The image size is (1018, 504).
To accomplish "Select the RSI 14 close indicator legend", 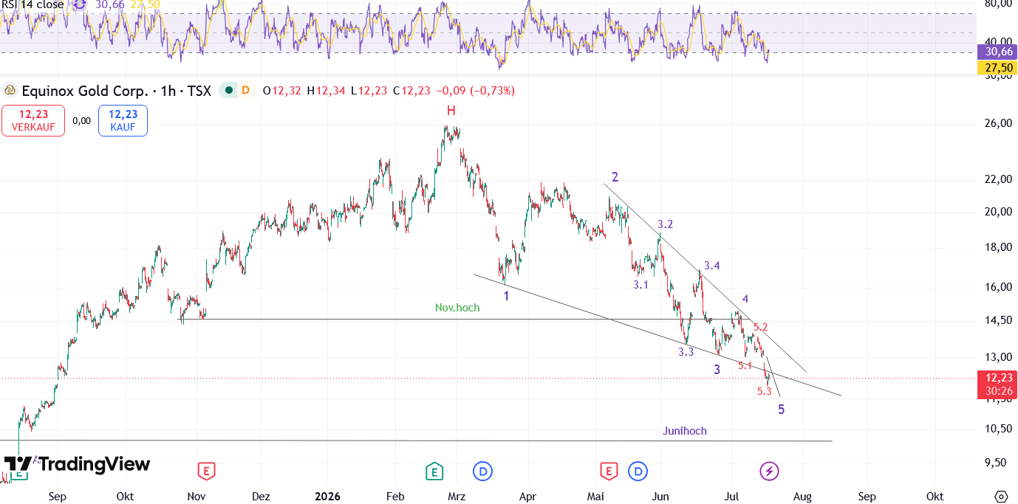I will [33, 4].
